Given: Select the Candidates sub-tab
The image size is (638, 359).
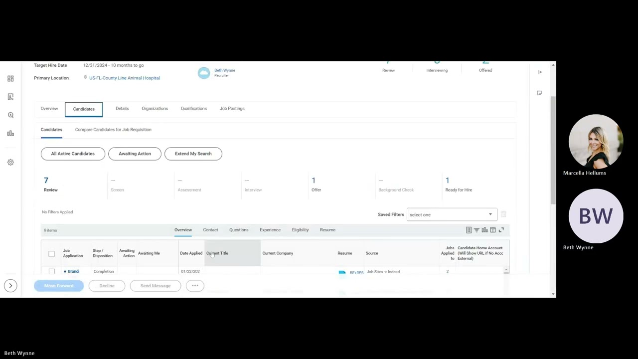Looking at the screenshot, I should 51,130.
